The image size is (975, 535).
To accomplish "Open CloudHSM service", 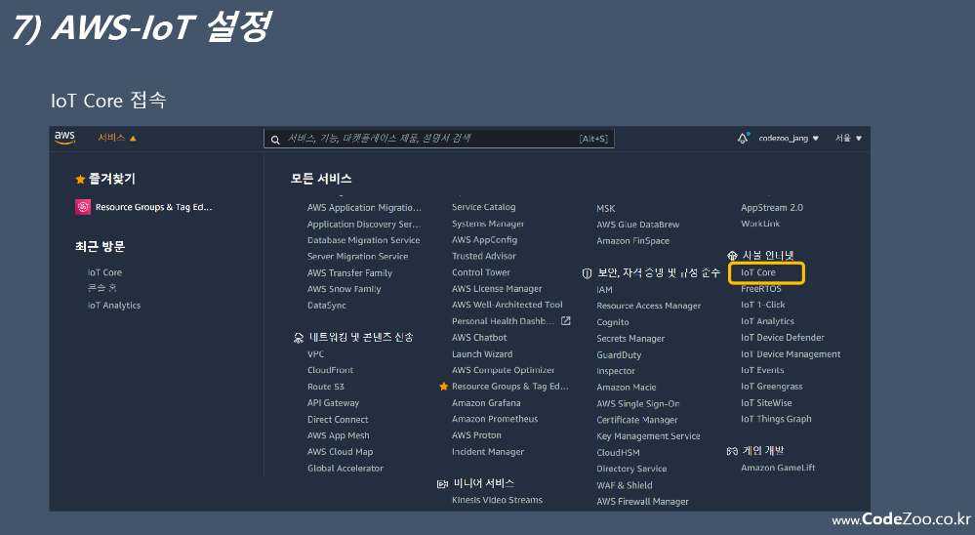I will tap(618, 453).
